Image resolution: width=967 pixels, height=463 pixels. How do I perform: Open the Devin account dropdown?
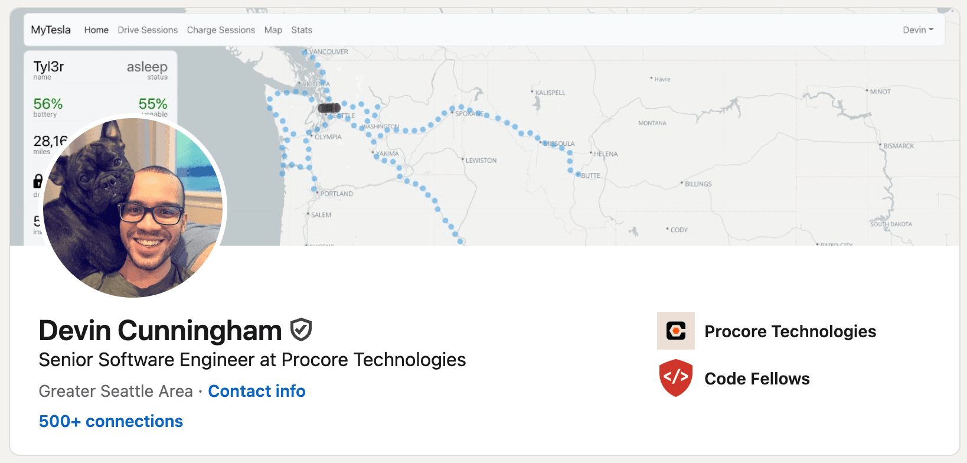917,30
